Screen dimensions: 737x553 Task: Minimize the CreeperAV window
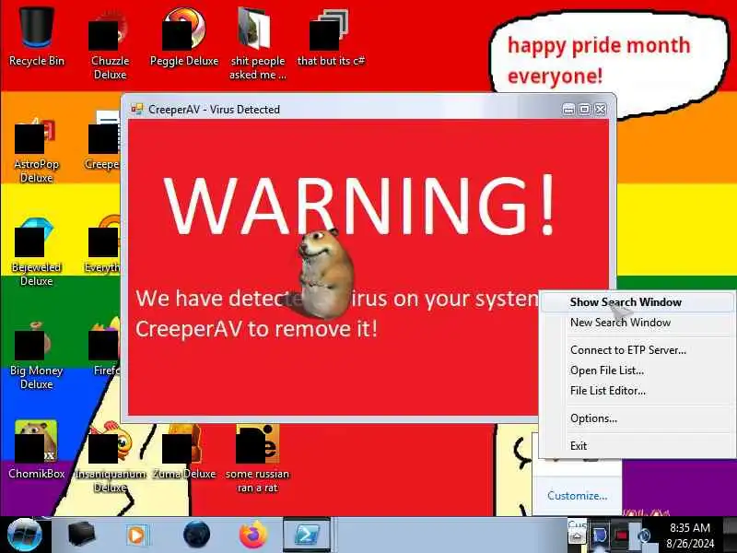[568, 109]
